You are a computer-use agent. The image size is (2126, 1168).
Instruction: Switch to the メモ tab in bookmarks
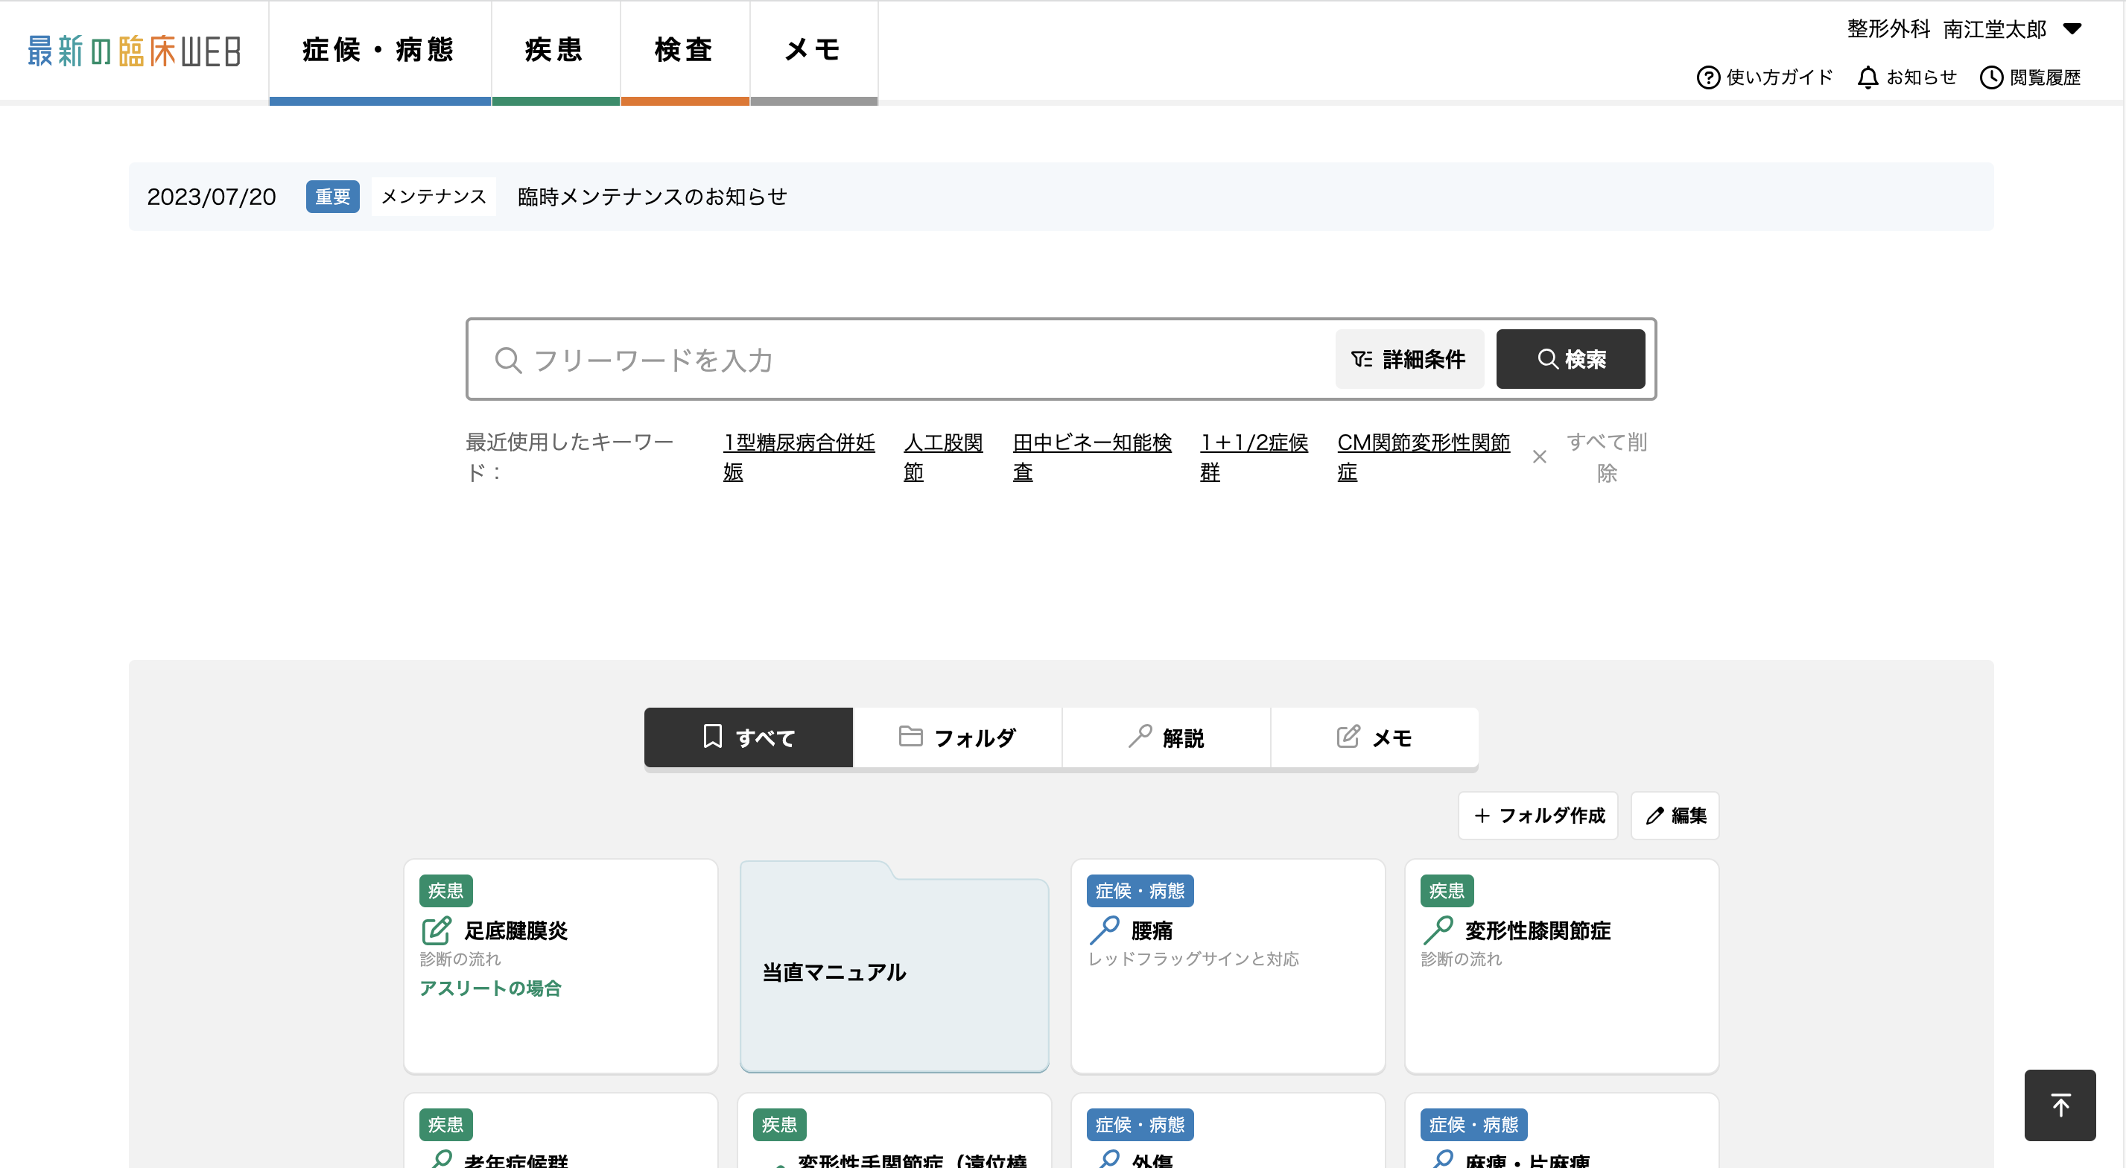click(x=1375, y=737)
